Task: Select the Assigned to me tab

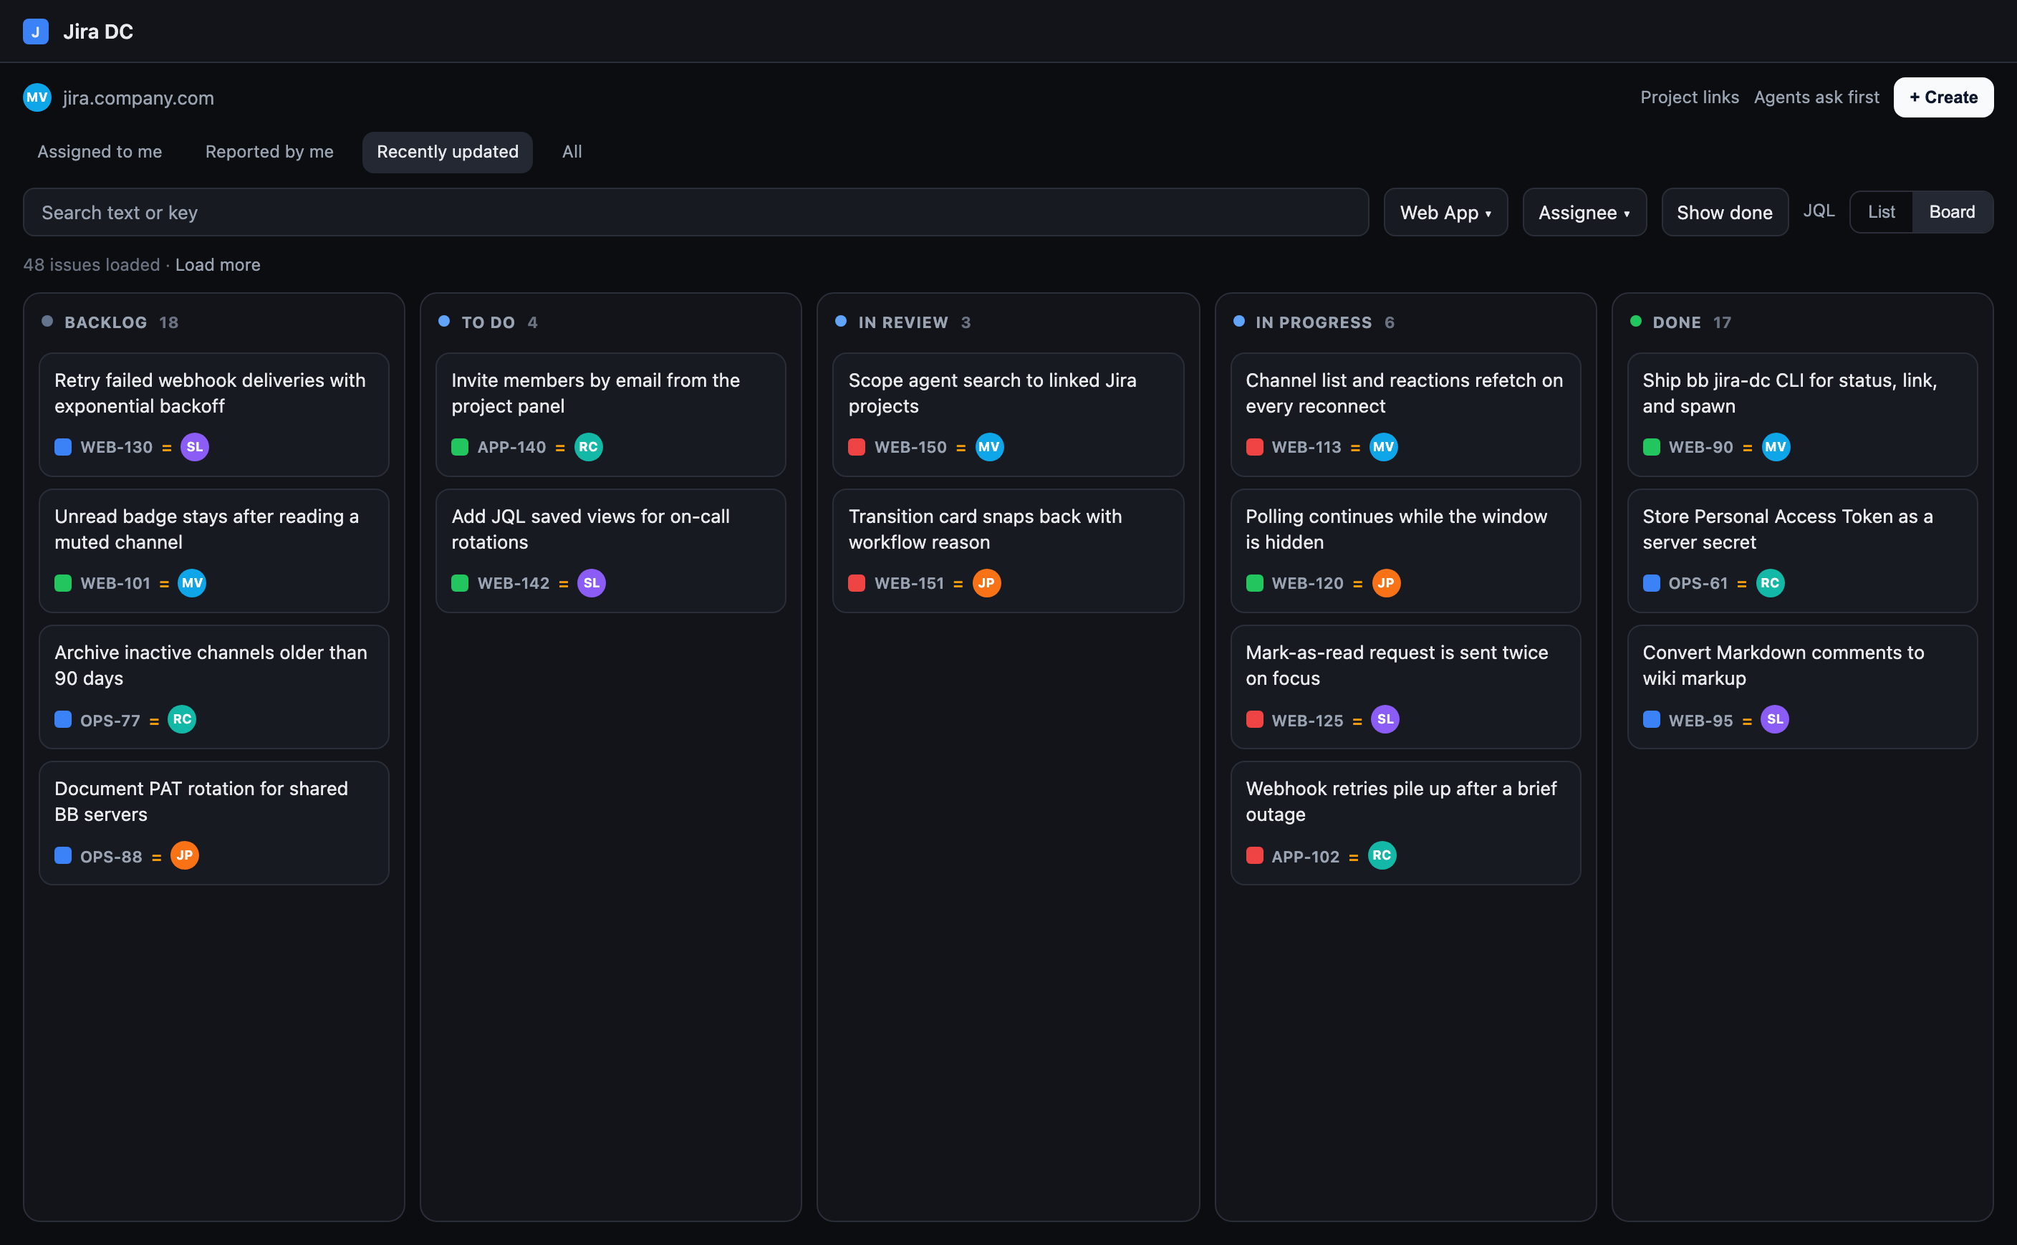Action: coord(100,152)
